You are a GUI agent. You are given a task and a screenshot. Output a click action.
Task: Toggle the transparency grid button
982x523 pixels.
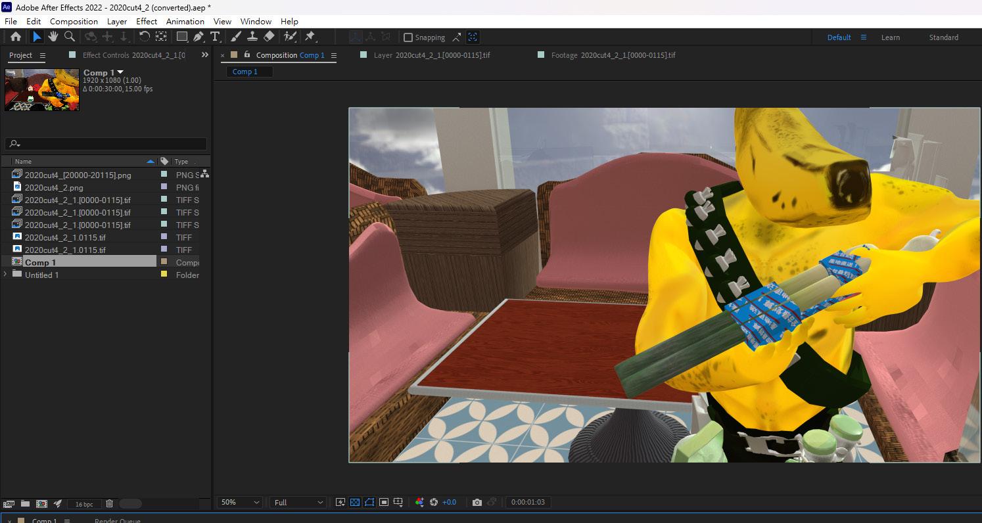[x=355, y=502]
